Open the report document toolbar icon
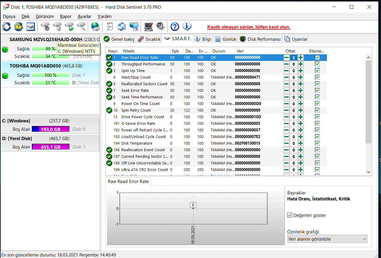Image resolution: width=381 pixels, height=258 pixels. click(110, 27)
